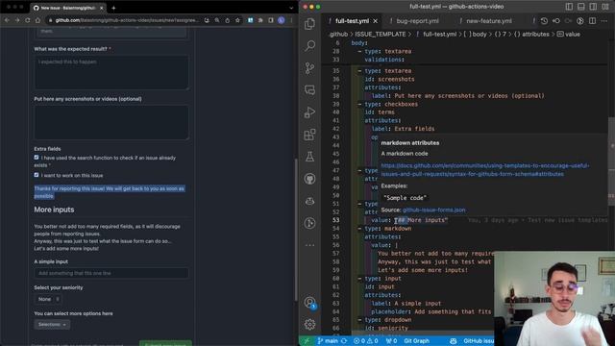This screenshot has width=615, height=346.
Task: Click the synchronize changes icon in status bar
Action: (344, 341)
